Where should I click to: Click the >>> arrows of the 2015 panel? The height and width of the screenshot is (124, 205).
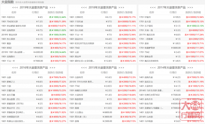point(121,68)
